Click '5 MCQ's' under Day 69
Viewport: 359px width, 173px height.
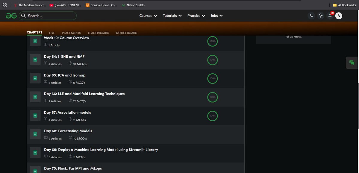(x=79, y=157)
